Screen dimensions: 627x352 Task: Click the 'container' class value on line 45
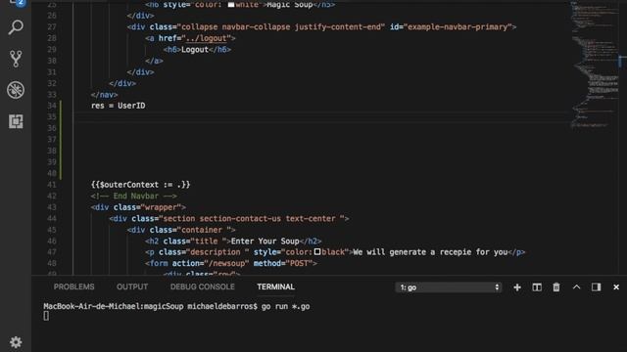pos(204,230)
